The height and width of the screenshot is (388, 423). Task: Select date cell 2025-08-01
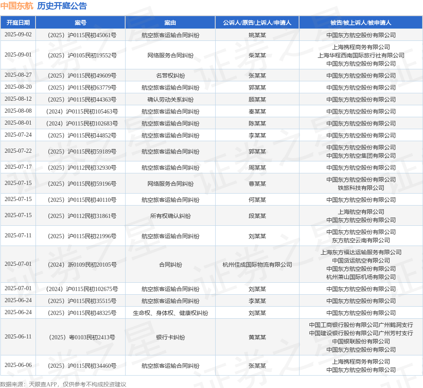(18, 123)
